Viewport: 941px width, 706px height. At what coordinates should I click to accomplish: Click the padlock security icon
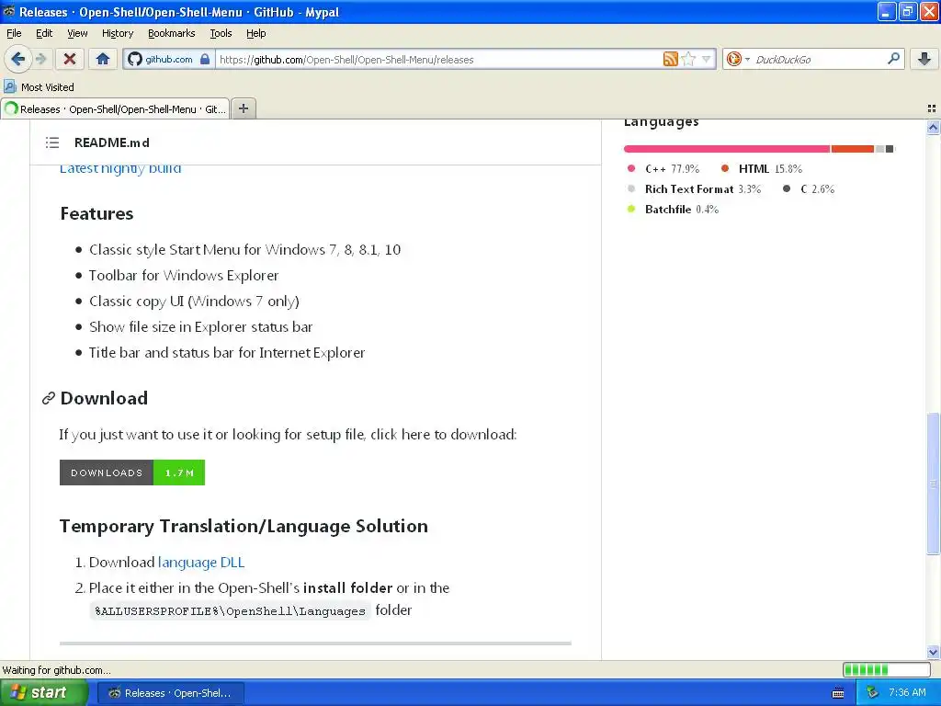click(x=205, y=59)
